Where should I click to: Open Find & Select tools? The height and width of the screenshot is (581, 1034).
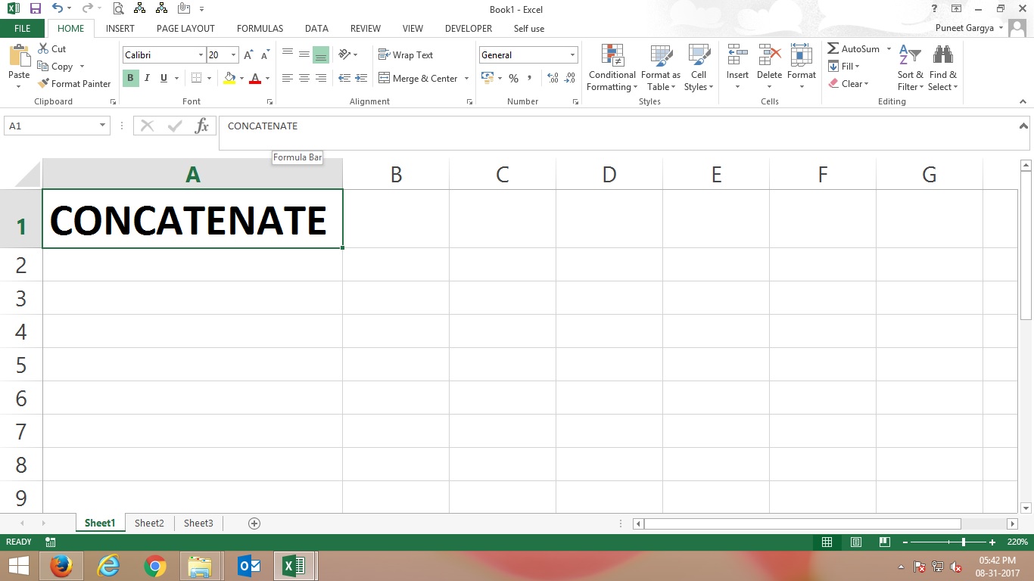point(942,68)
